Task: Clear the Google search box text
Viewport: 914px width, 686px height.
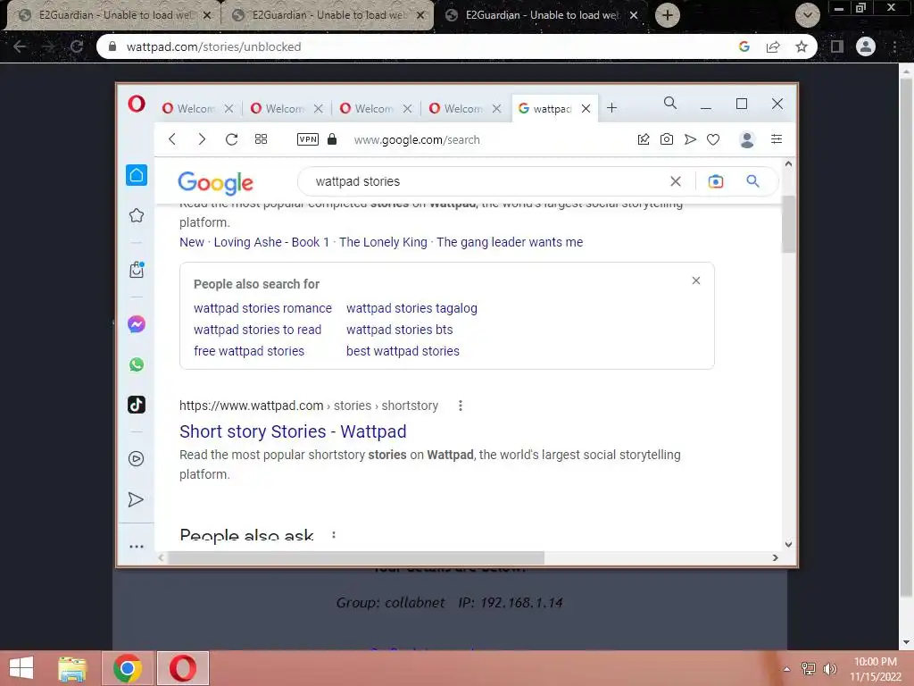Action: coord(676,181)
